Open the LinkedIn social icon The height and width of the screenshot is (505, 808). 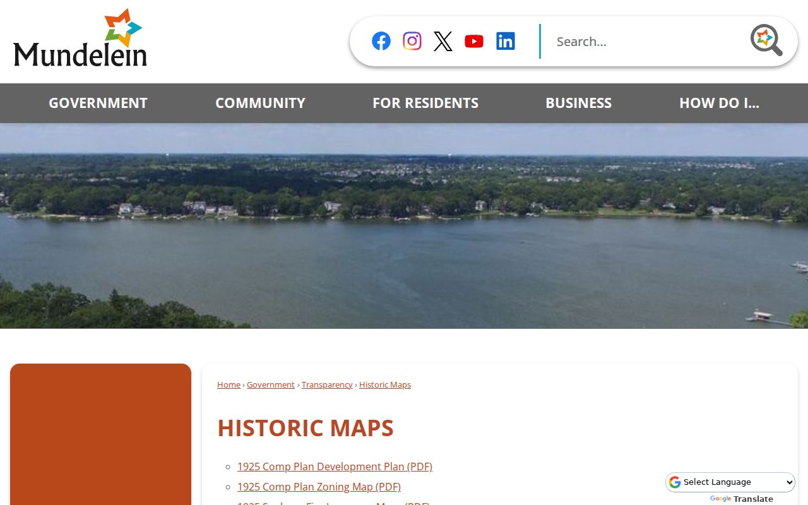click(x=506, y=41)
